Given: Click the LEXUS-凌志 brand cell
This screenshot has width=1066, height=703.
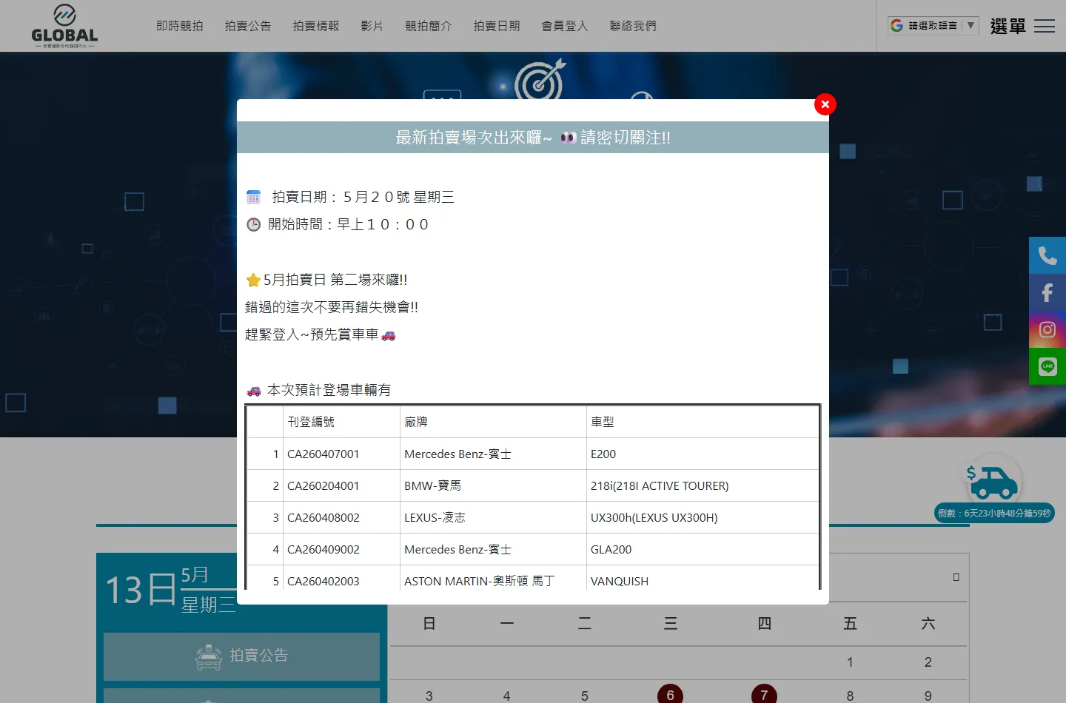Looking at the screenshot, I should coord(493,518).
